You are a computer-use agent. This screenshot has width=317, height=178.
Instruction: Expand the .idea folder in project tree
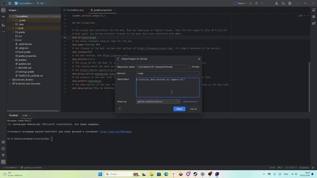13,24
